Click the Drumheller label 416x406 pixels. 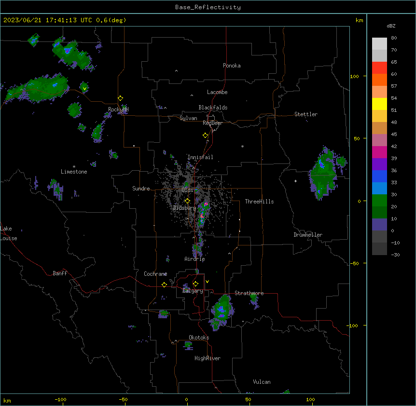[308, 235]
